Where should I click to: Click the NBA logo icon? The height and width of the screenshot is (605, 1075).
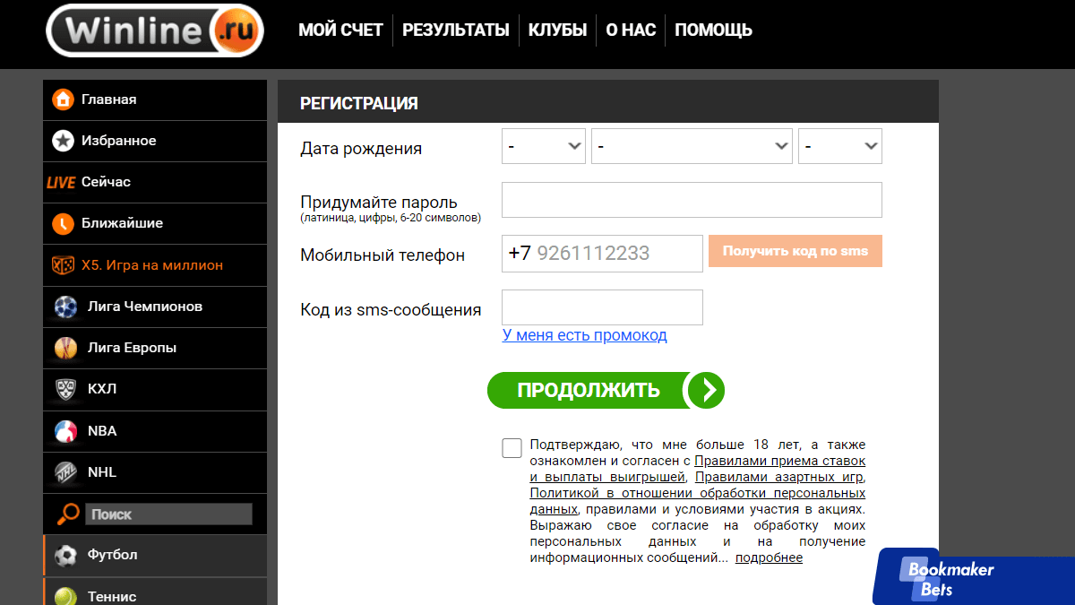pyautogui.click(x=65, y=431)
